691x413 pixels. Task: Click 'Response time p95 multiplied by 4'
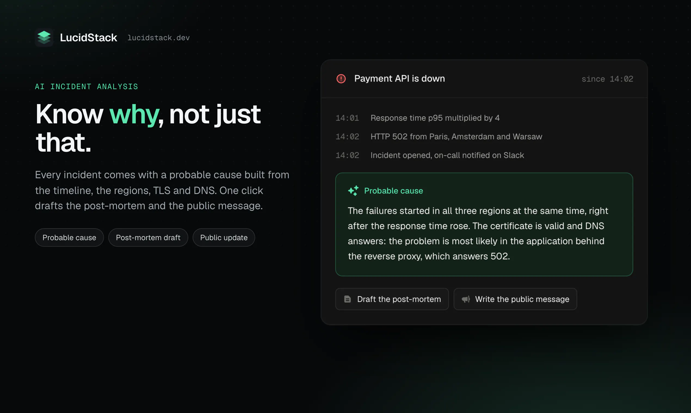point(435,118)
